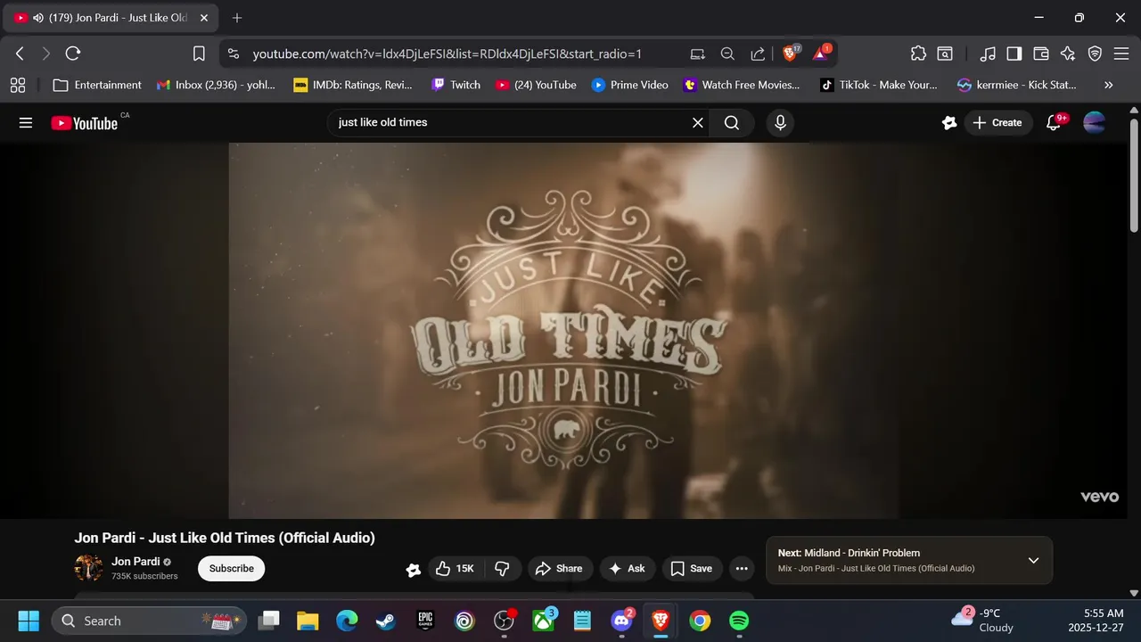Share this page from address bar

(x=758, y=53)
